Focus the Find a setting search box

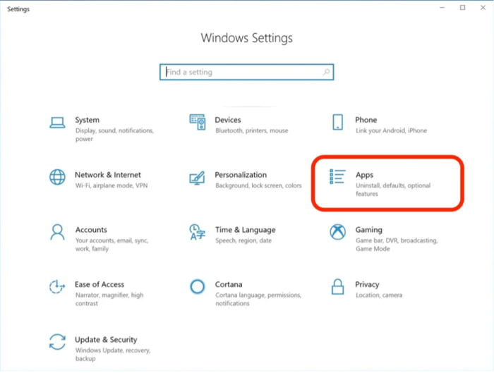[240, 72]
